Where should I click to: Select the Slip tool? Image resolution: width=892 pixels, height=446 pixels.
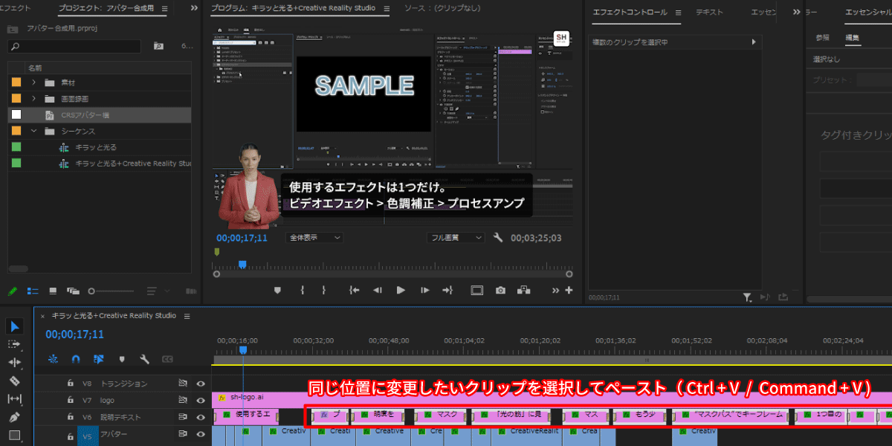click(x=15, y=398)
